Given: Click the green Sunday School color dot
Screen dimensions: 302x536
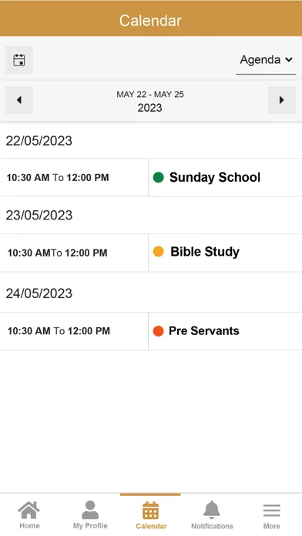Looking at the screenshot, I should [159, 177].
